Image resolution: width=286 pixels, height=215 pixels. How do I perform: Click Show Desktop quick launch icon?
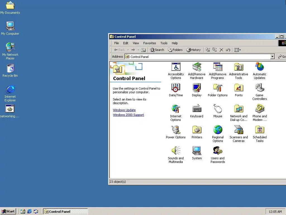(23, 212)
